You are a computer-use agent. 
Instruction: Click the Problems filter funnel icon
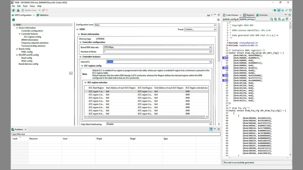pyautogui.click(x=211, y=129)
